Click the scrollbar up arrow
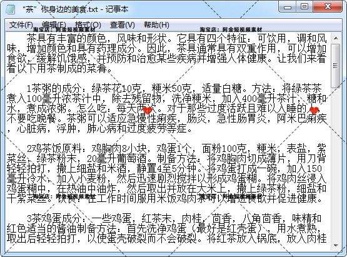The width and height of the screenshot is (347, 257). (336, 38)
